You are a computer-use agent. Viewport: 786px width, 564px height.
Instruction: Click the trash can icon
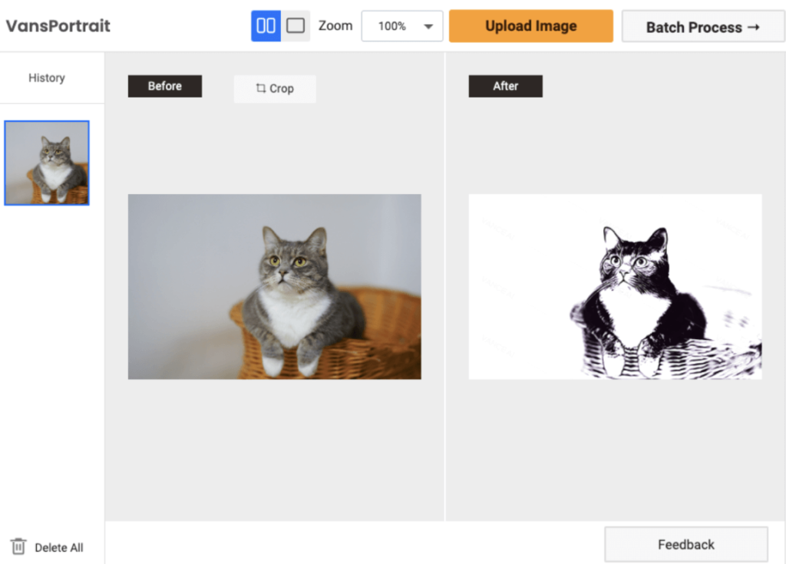coord(18,546)
